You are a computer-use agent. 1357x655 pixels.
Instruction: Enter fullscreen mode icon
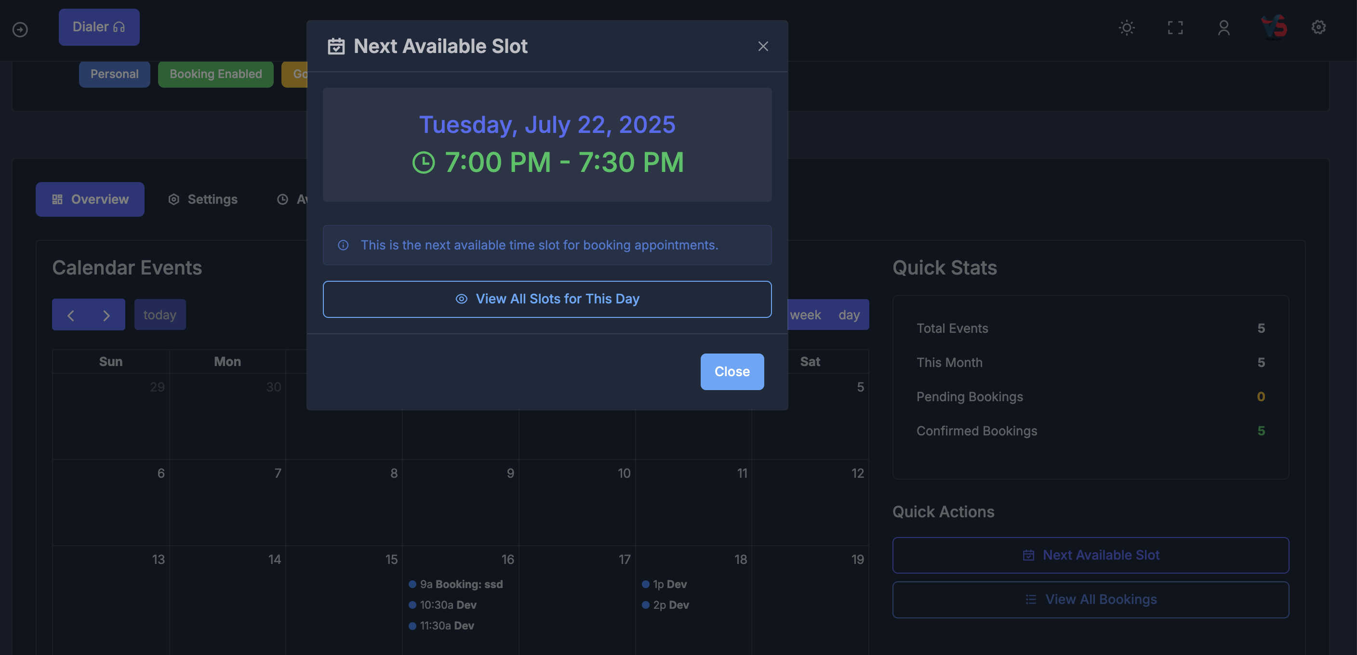(x=1175, y=27)
